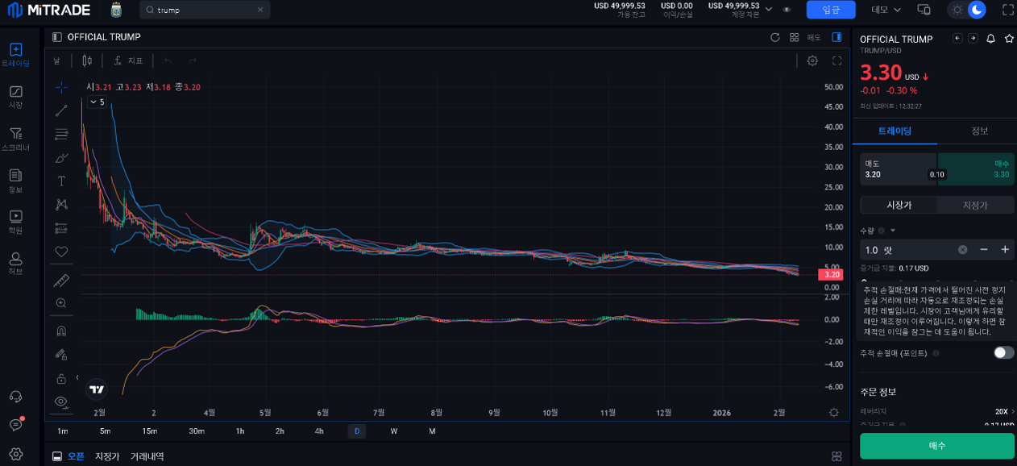Click the green 매수 buy button
Image resolution: width=1017 pixels, height=466 pixels.
point(936,445)
